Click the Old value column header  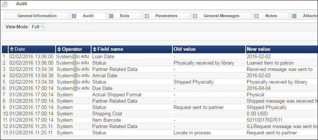(x=209, y=49)
